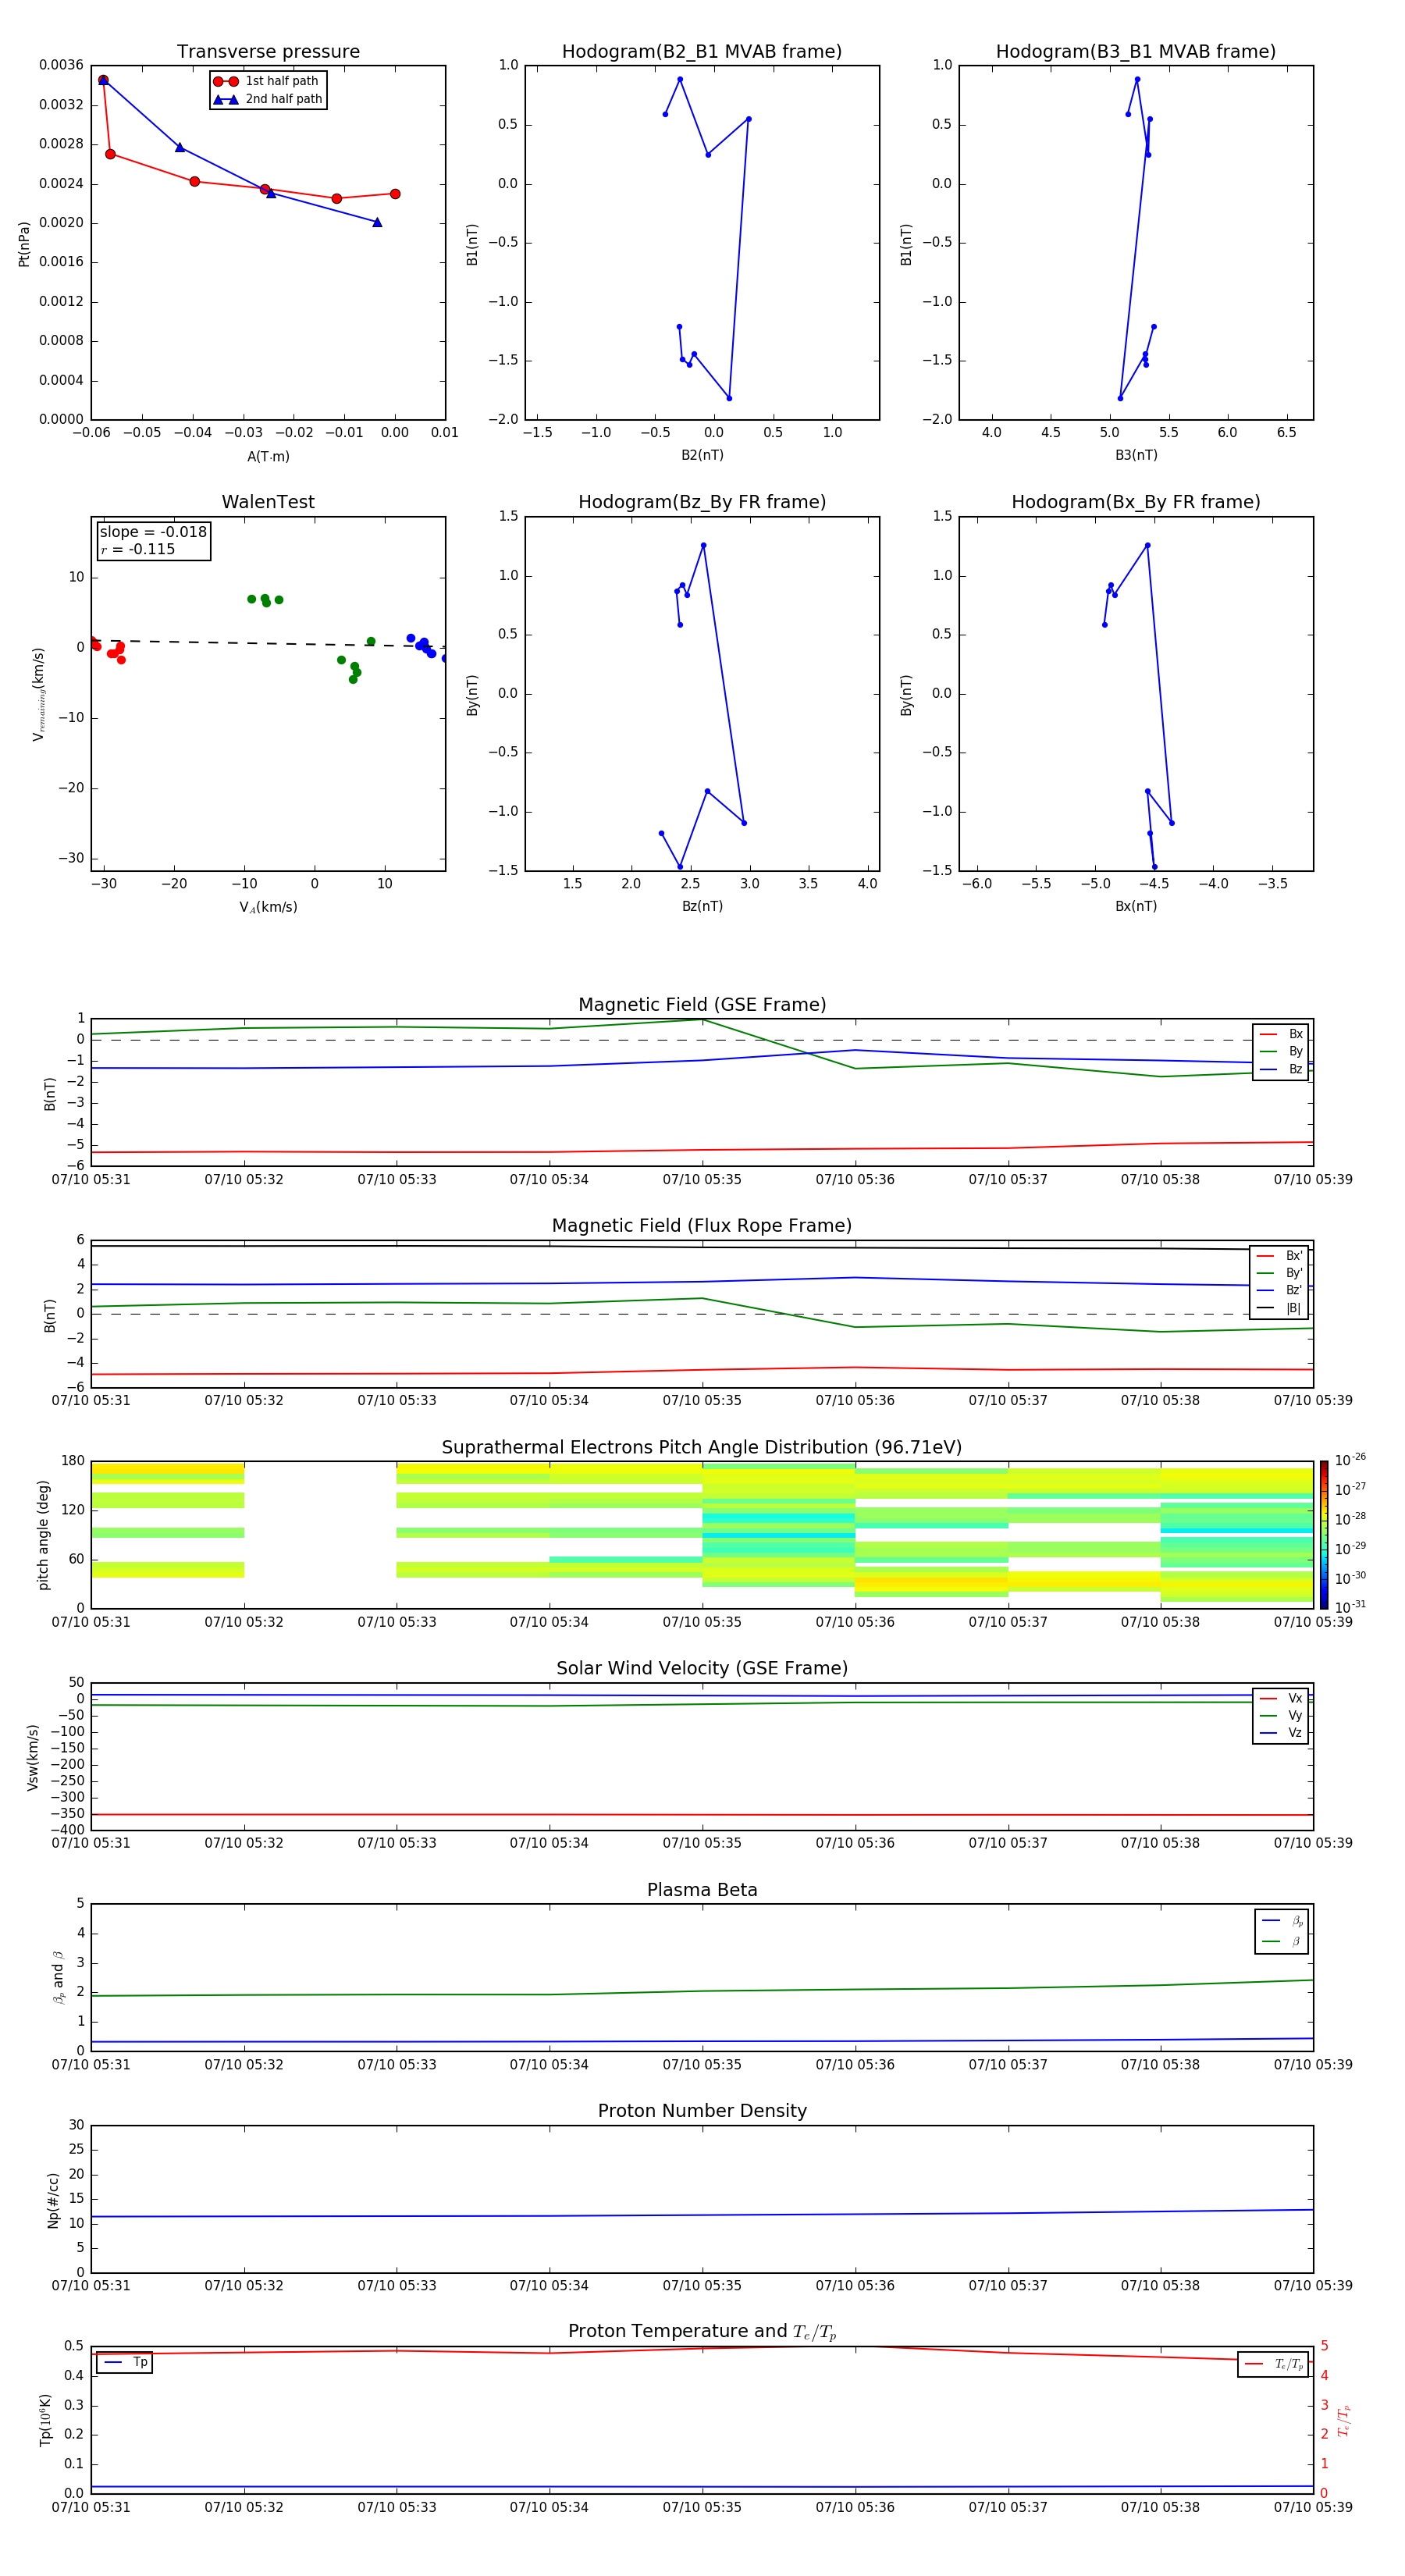
Task: Click the pitch angle colorbar
Action: click(x=1323, y=1535)
